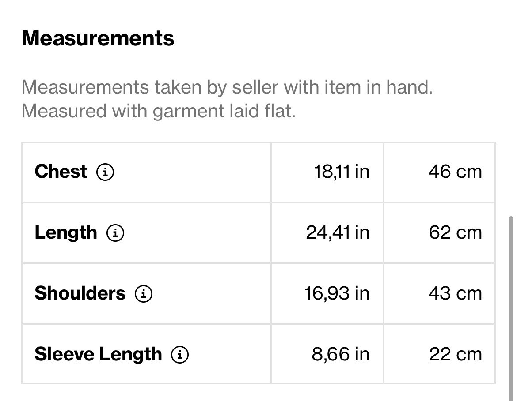Open the info icon next to Chest
The image size is (517, 401).
105,172
